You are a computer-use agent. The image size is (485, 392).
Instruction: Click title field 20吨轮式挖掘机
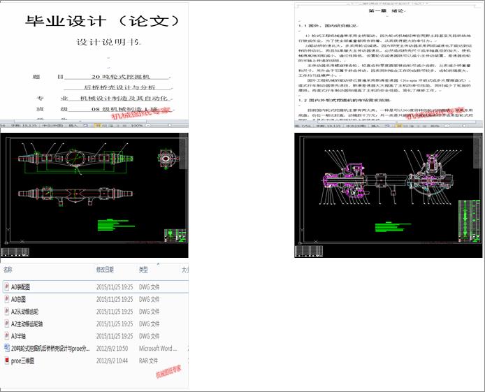pos(121,76)
